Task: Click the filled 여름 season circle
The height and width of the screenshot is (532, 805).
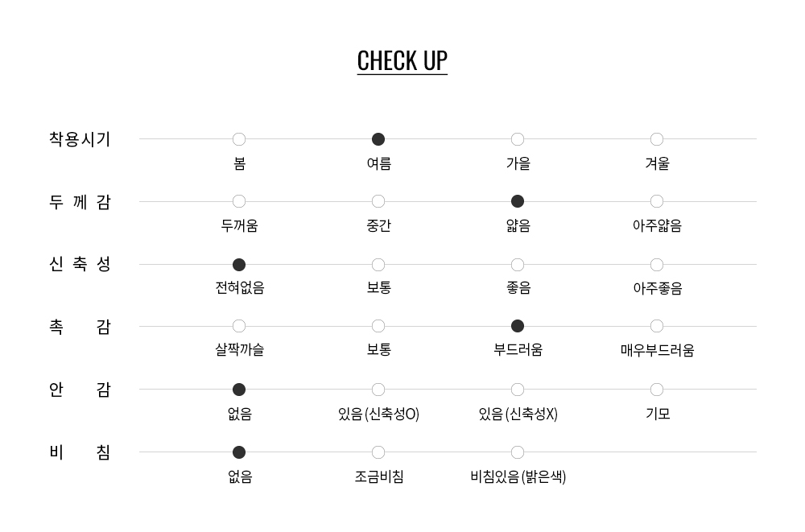Action: pos(378,139)
